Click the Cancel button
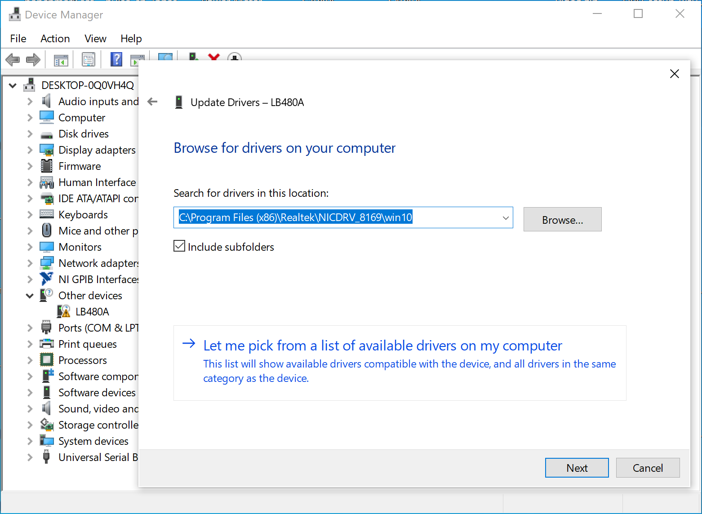 648,468
